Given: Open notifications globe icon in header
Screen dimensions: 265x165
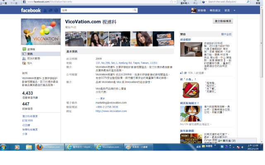Looking at the screenshot, I should pyautogui.click(x=56, y=11).
